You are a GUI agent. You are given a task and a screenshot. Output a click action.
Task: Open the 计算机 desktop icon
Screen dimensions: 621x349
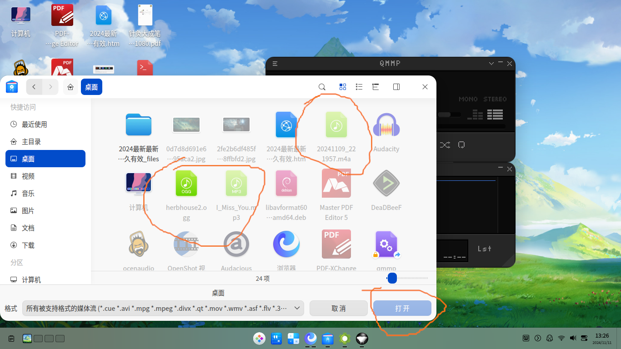21,21
